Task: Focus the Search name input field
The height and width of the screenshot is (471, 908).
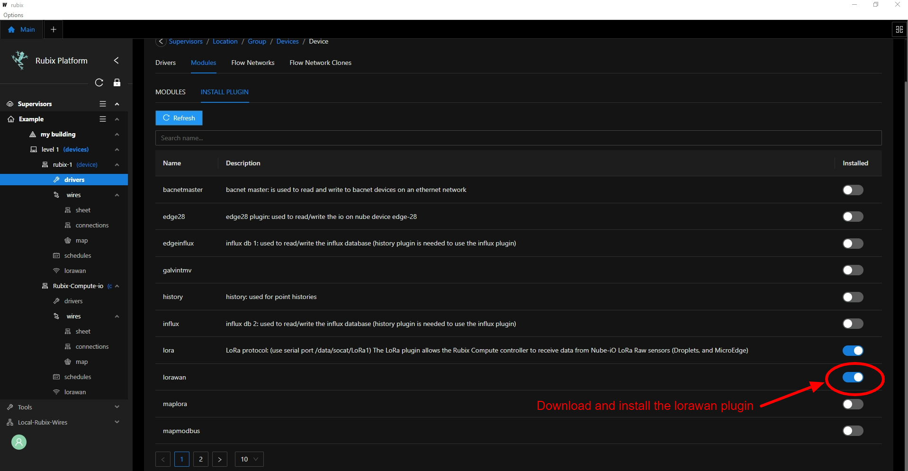Action: click(x=519, y=138)
